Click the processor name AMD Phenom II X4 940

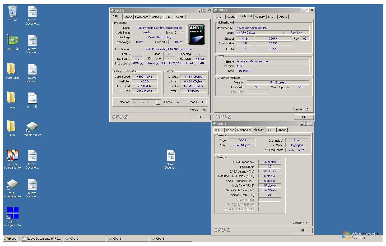159,28
